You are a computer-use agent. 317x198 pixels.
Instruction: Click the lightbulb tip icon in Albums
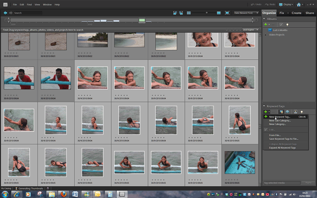click(287, 25)
